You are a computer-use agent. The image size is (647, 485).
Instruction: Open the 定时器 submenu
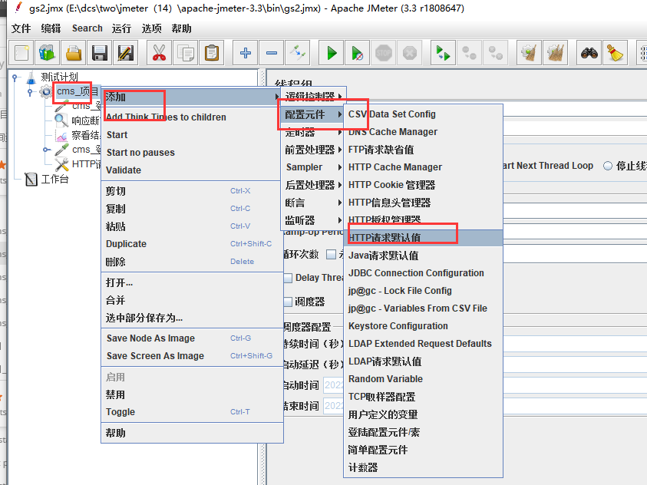(x=312, y=133)
